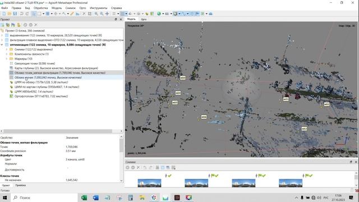Switch to the Орто view tab
359x202 pixels.
tap(144, 20)
